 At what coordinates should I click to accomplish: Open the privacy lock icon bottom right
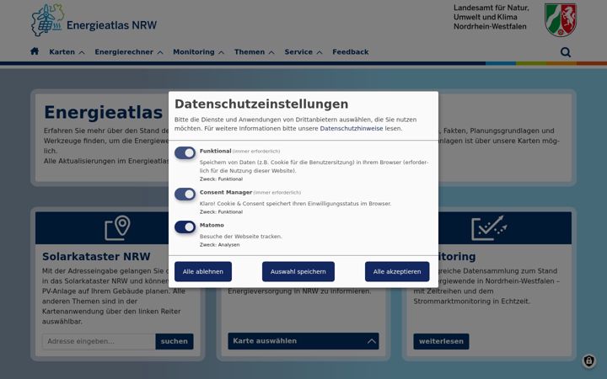coord(588,360)
